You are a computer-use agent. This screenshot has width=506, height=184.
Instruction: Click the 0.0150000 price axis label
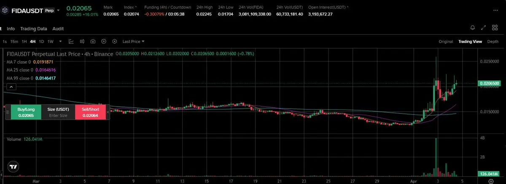[489, 112]
